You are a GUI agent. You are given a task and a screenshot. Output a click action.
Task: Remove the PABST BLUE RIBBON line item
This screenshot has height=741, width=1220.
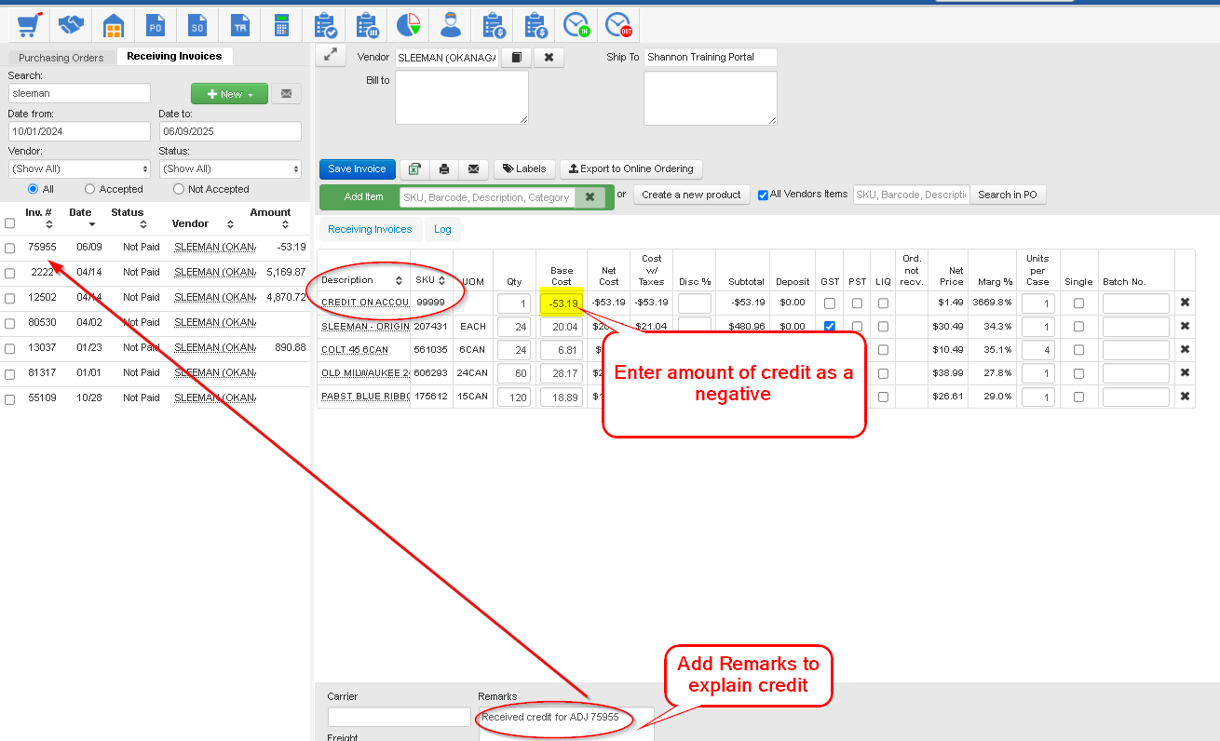pos(1185,396)
